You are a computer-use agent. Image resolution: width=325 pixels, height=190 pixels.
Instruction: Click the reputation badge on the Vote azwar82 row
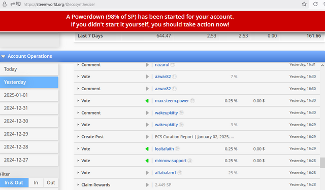pos(174,77)
